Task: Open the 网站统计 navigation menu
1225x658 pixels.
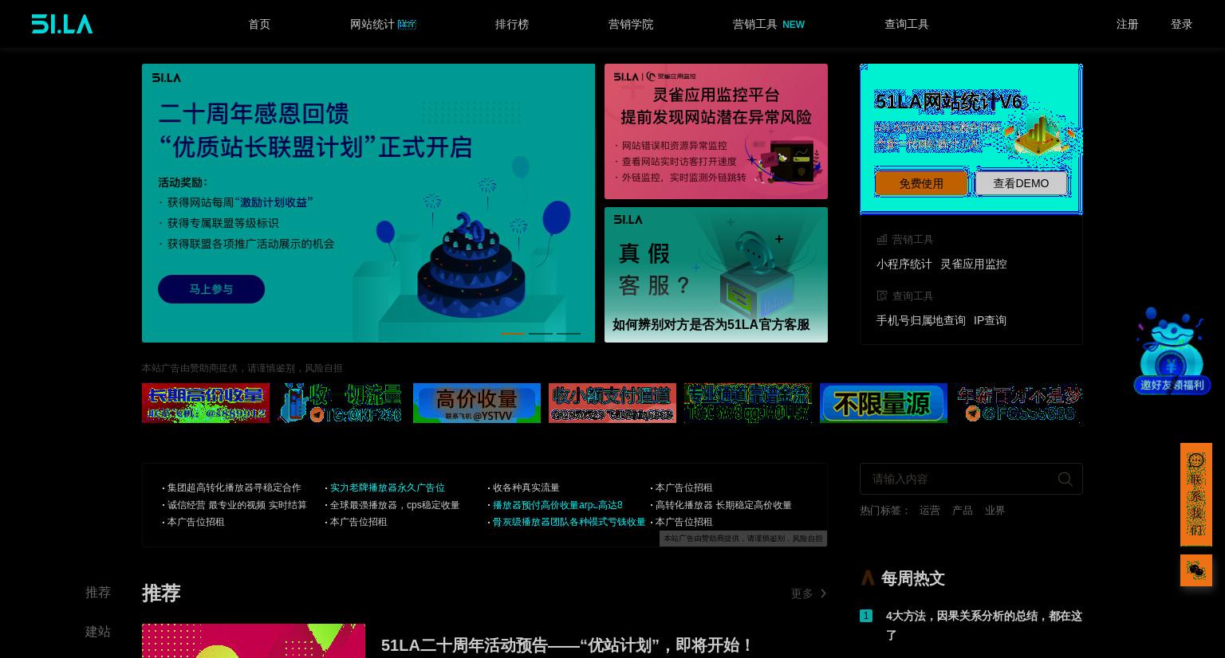Action: 383,24
